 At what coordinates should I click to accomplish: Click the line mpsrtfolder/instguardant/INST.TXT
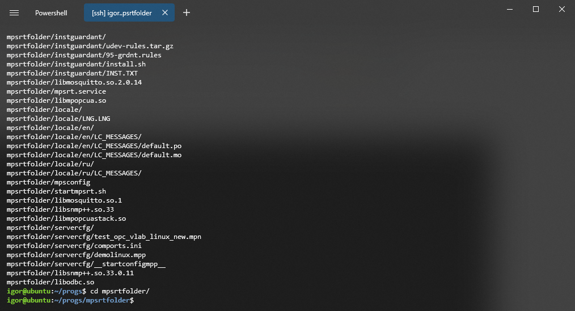pos(72,73)
